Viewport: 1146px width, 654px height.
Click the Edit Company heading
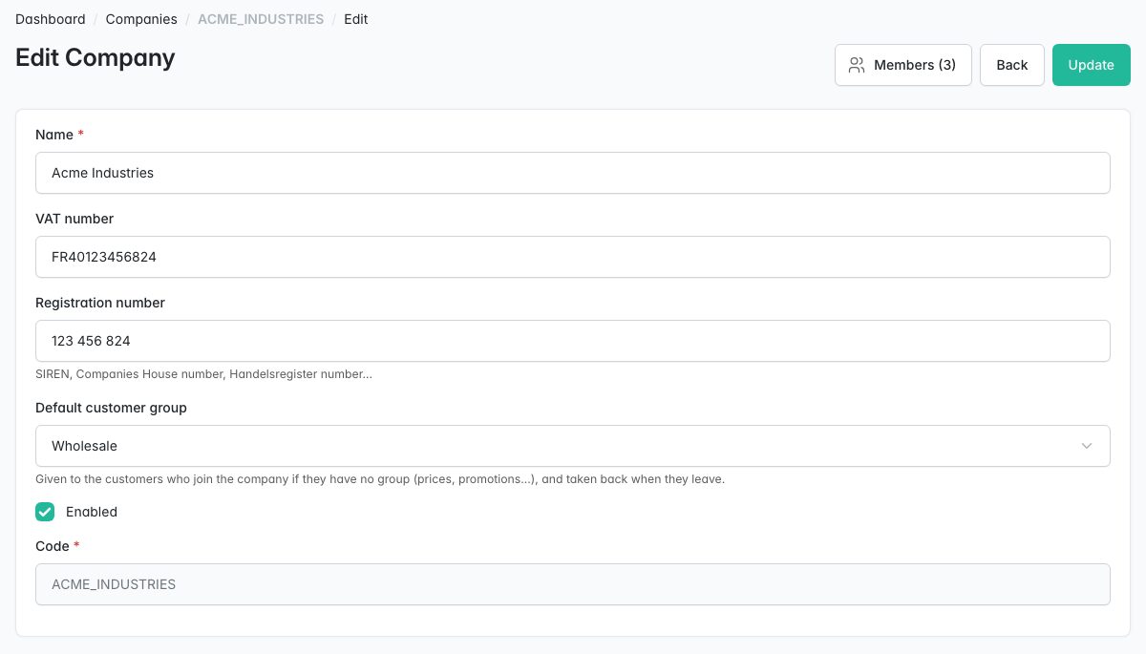tap(95, 57)
